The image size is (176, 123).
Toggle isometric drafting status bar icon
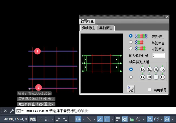89,119
